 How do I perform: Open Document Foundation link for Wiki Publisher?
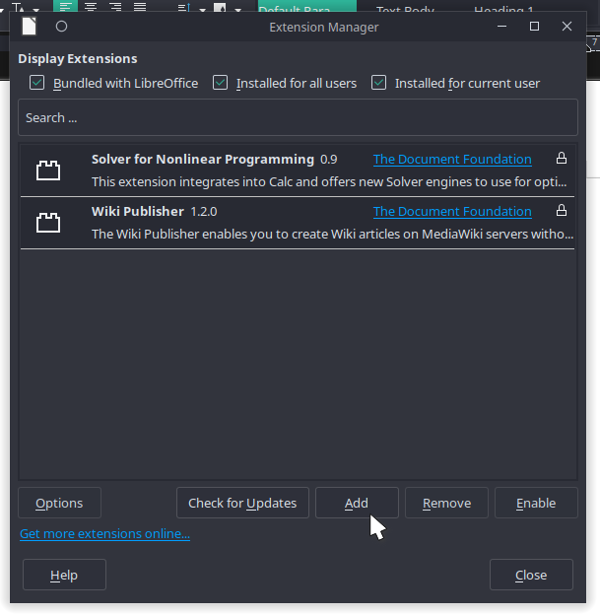[x=452, y=211]
